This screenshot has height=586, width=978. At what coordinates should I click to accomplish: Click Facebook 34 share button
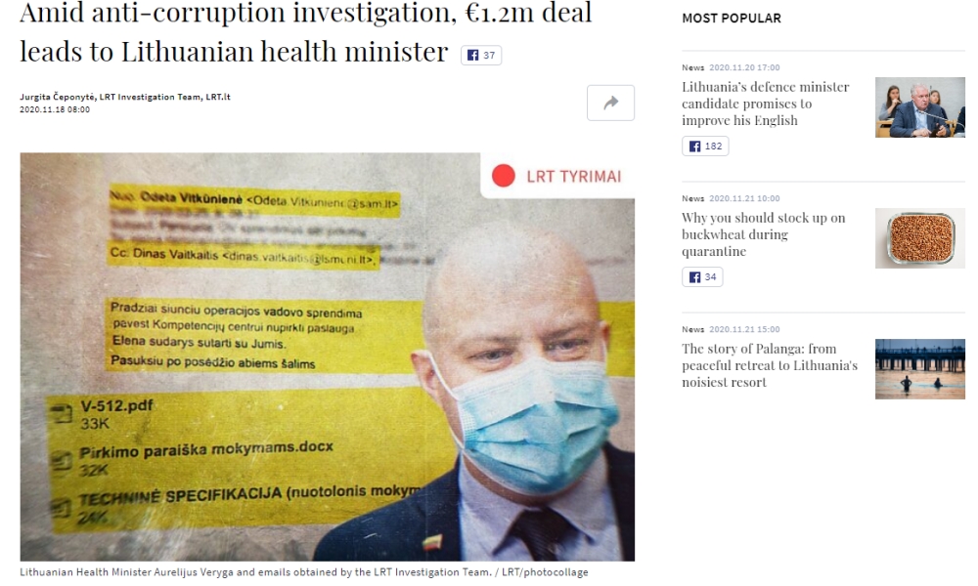(x=702, y=276)
